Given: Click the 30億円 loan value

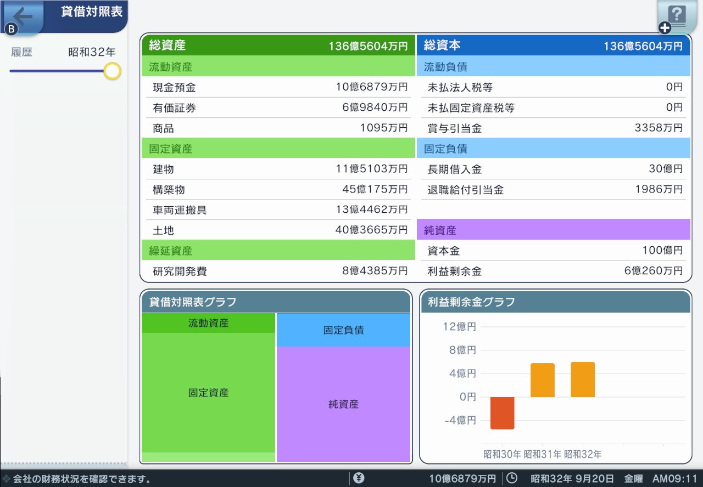Looking at the screenshot, I should 666,169.
